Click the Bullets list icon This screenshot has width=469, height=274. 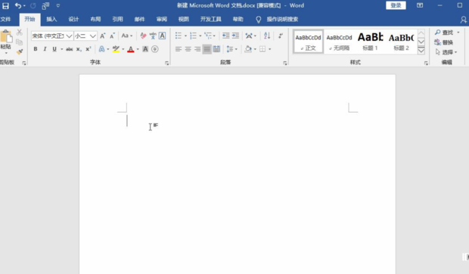[x=179, y=36]
